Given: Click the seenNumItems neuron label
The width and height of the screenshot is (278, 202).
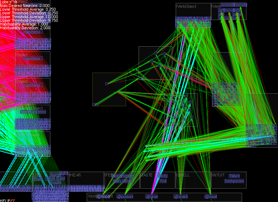Looking at the screenshot, I should pos(33,112).
